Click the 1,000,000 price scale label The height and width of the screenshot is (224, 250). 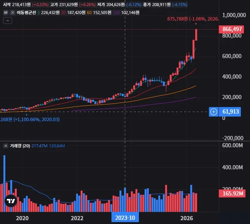pos(234,15)
